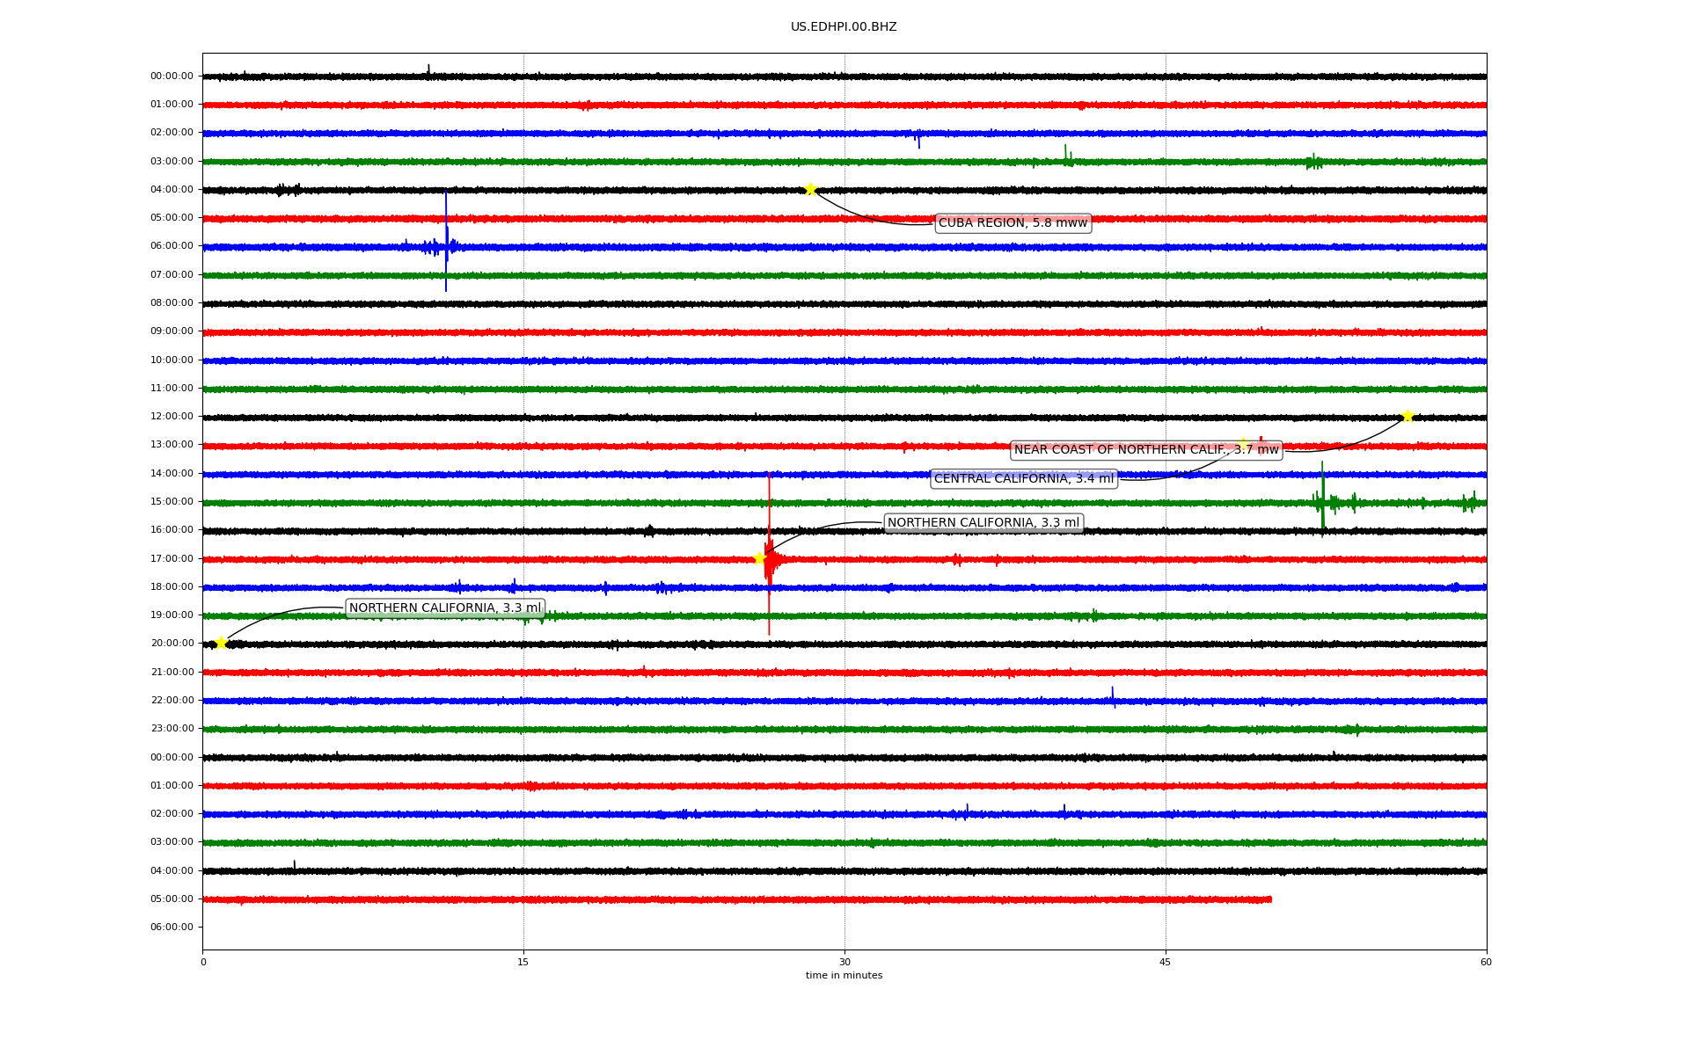Click the CENTRAL CALIFORNIA, 3.4 ml label

tap(1023, 479)
